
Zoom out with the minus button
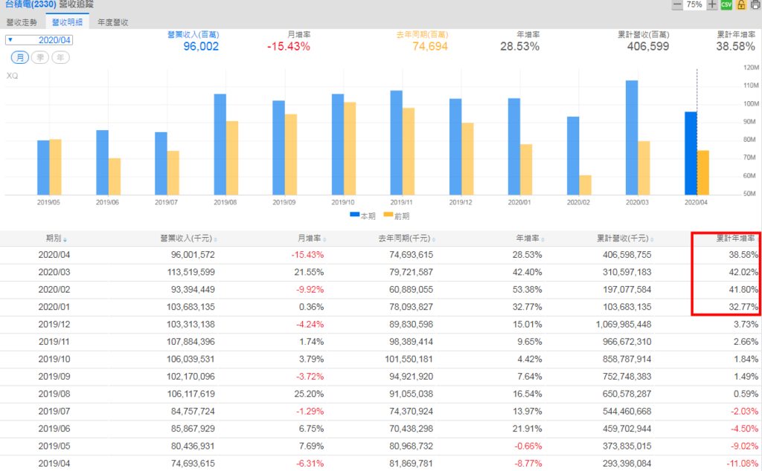[677, 4]
